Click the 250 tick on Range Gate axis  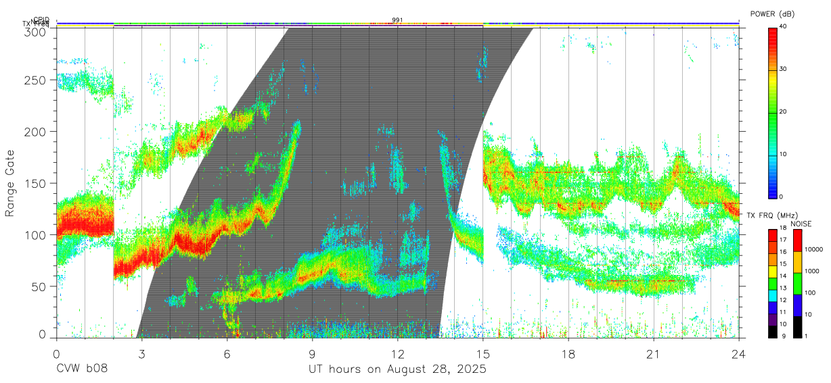pyautogui.click(x=36, y=80)
